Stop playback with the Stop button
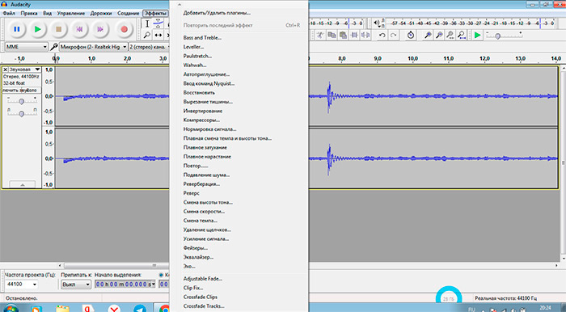This screenshot has height=312, width=566. (x=58, y=29)
